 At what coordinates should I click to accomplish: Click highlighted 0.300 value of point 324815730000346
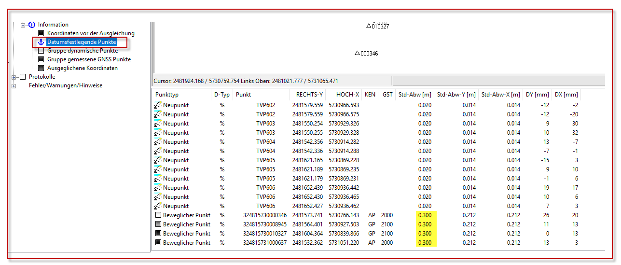coord(425,215)
